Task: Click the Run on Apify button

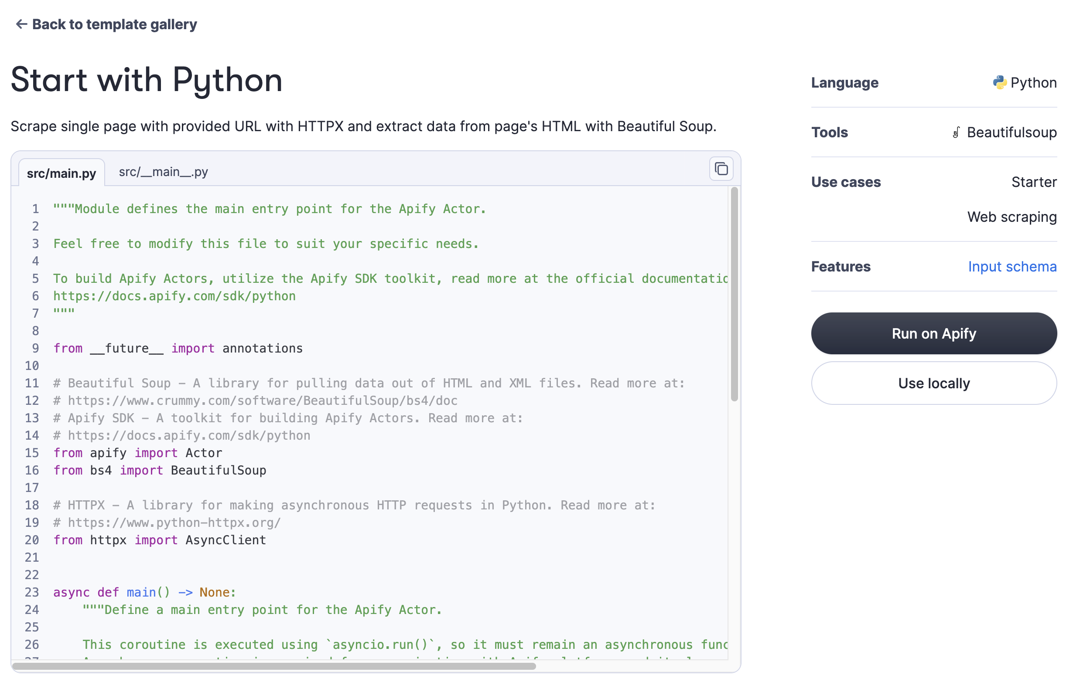Action: [933, 333]
